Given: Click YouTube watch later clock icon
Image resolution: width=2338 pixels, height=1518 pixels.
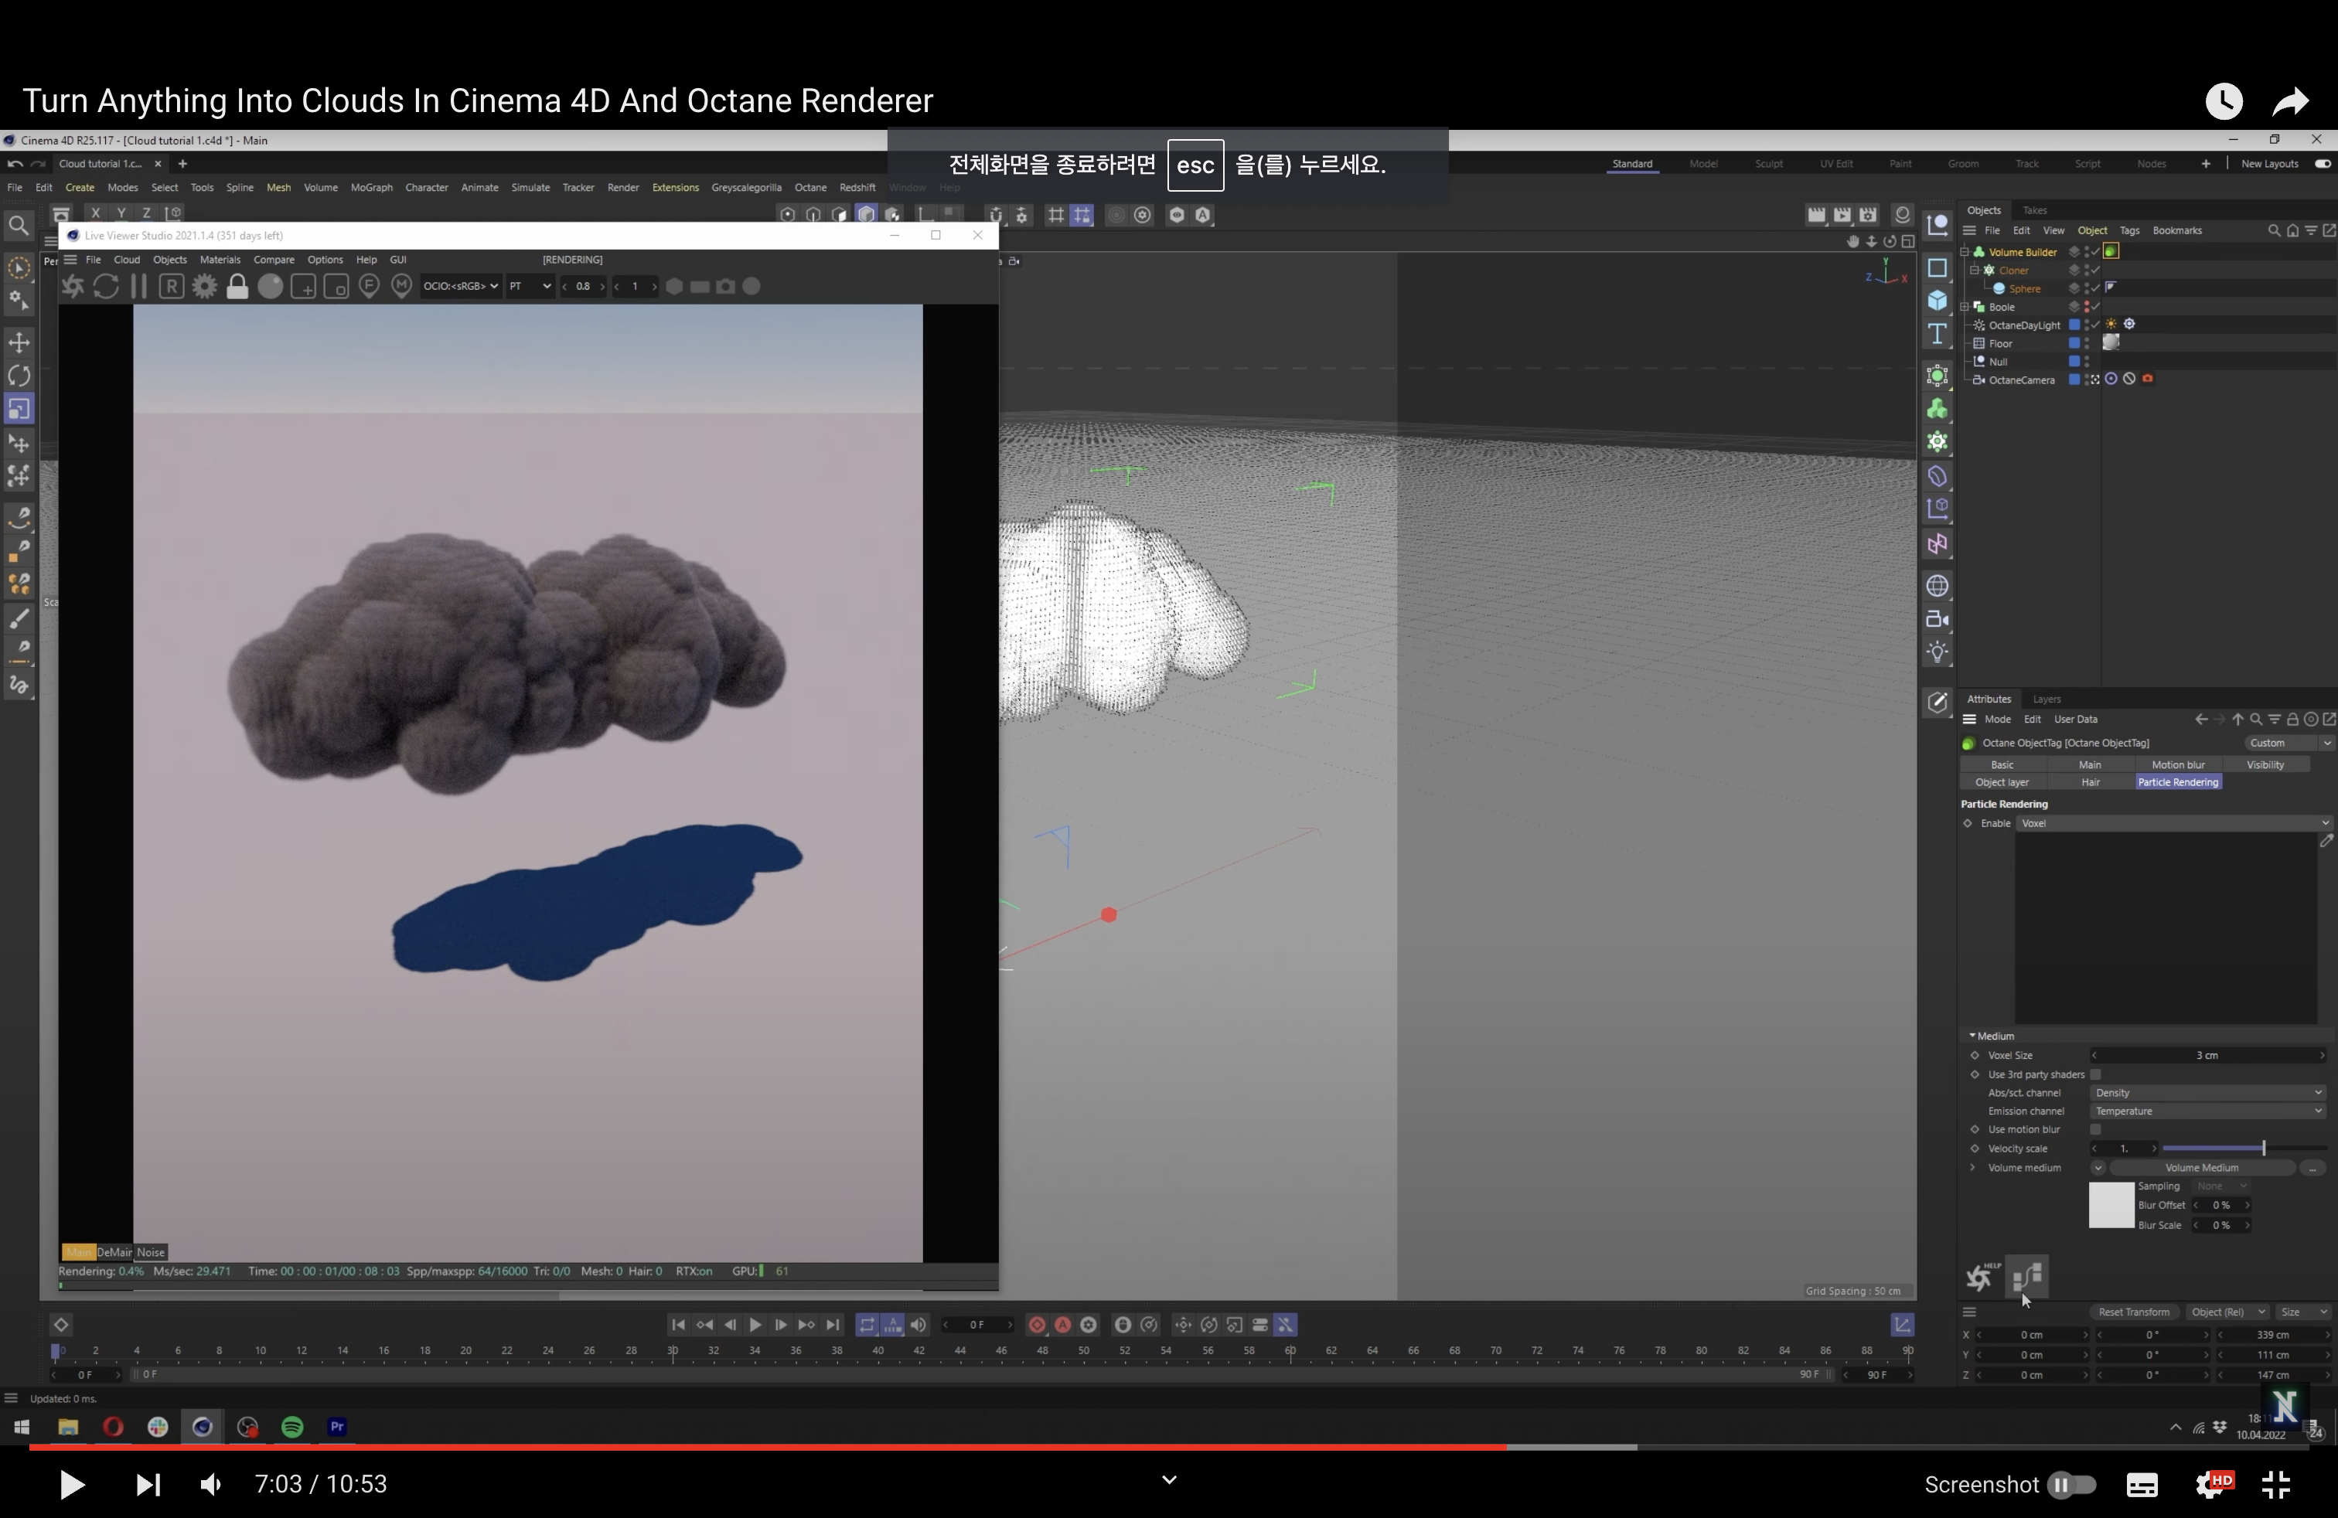Looking at the screenshot, I should 2224,100.
